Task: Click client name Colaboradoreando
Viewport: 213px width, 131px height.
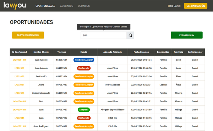Action: point(41,93)
